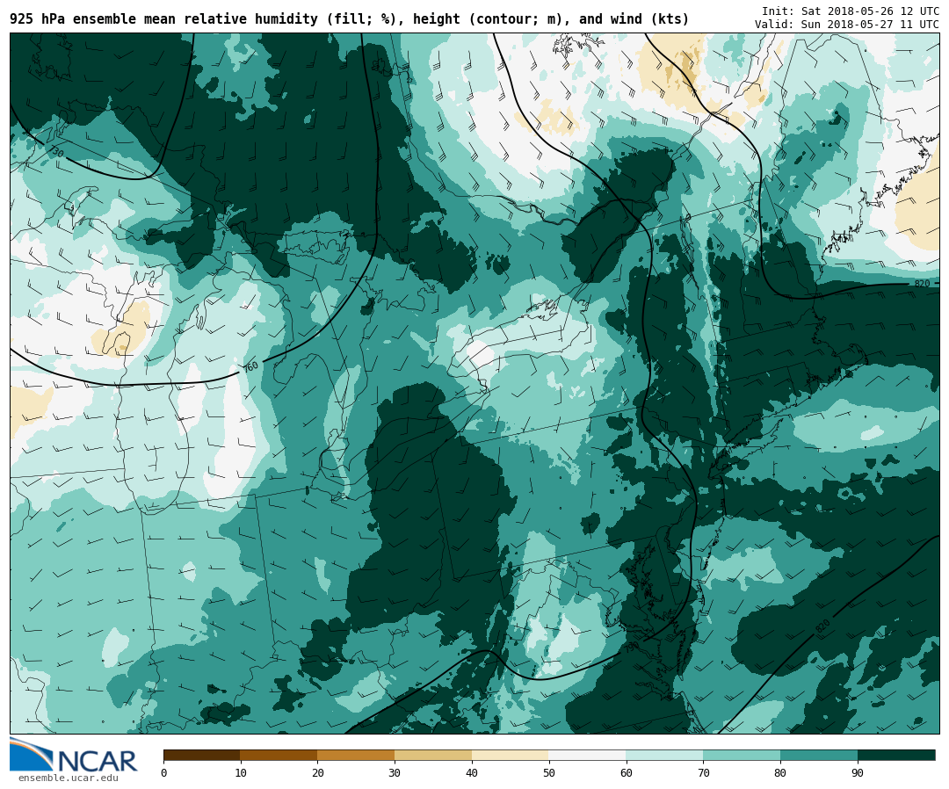Click the colorbar tick label 70
The width and height of the screenshot is (949, 789).
point(703,772)
